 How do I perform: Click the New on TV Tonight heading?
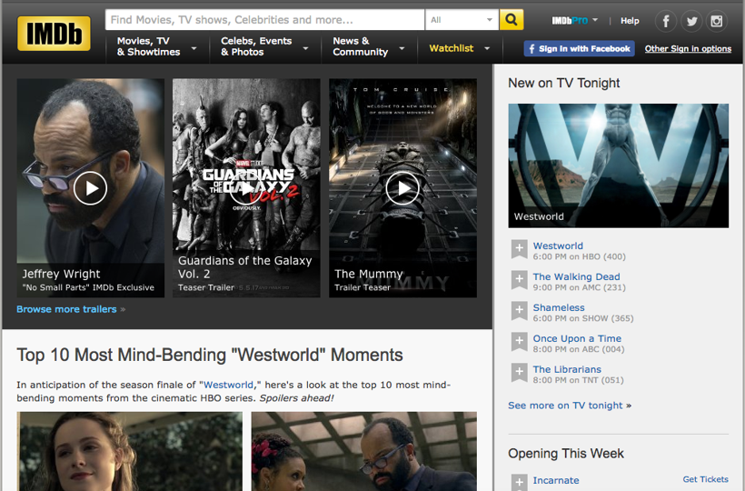(x=564, y=83)
